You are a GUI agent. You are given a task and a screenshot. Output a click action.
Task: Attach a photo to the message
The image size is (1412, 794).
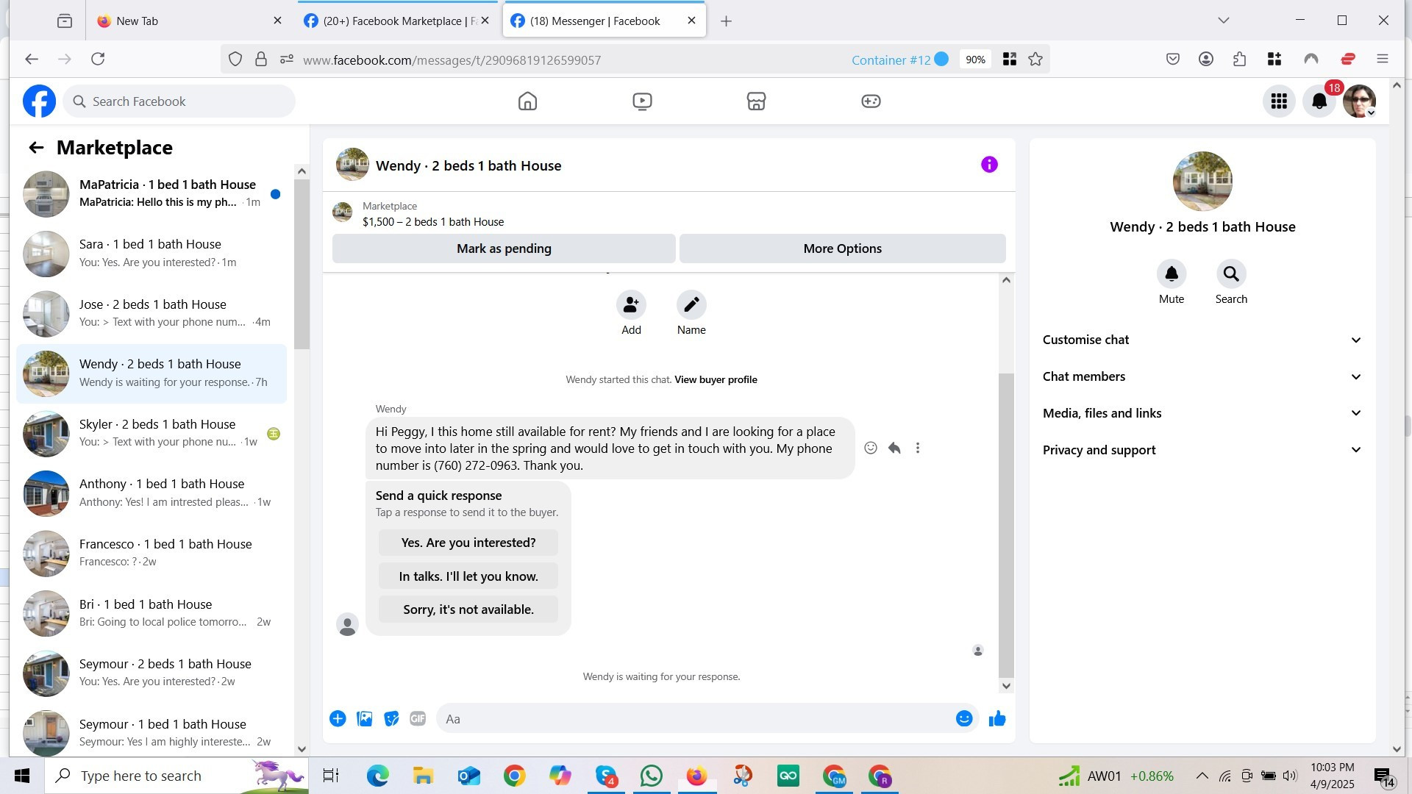[364, 719]
